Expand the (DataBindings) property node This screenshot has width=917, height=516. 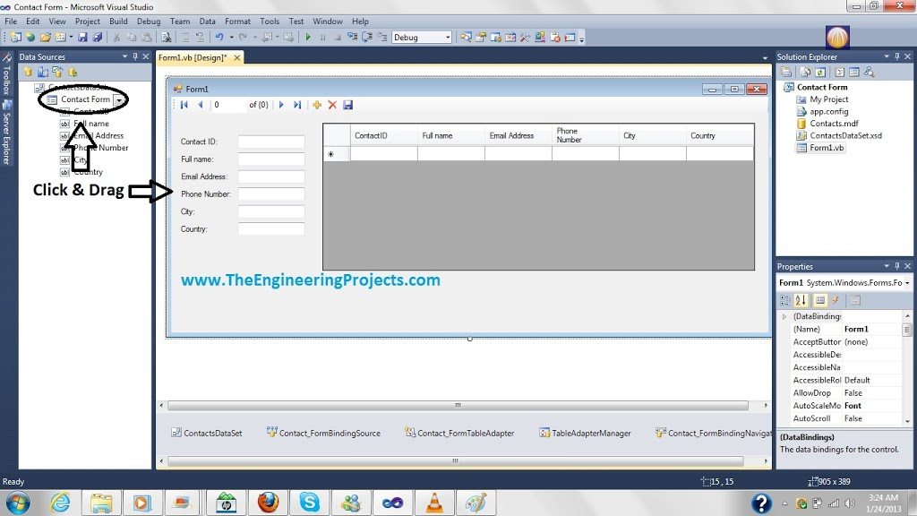pos(784,316)
